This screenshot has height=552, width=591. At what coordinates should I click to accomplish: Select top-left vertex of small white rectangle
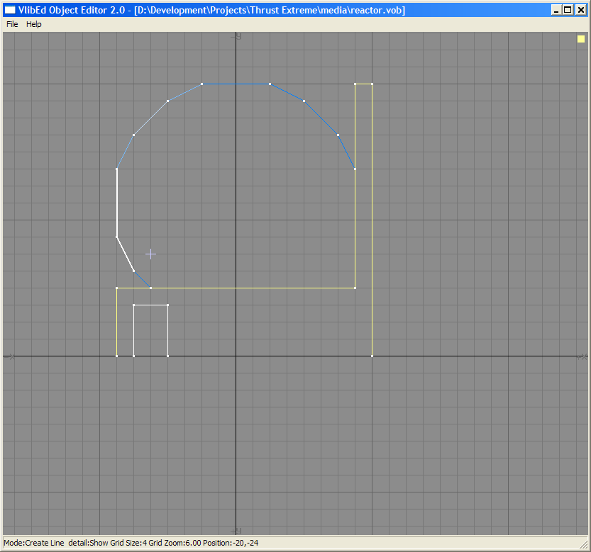[x=133, y=305]
